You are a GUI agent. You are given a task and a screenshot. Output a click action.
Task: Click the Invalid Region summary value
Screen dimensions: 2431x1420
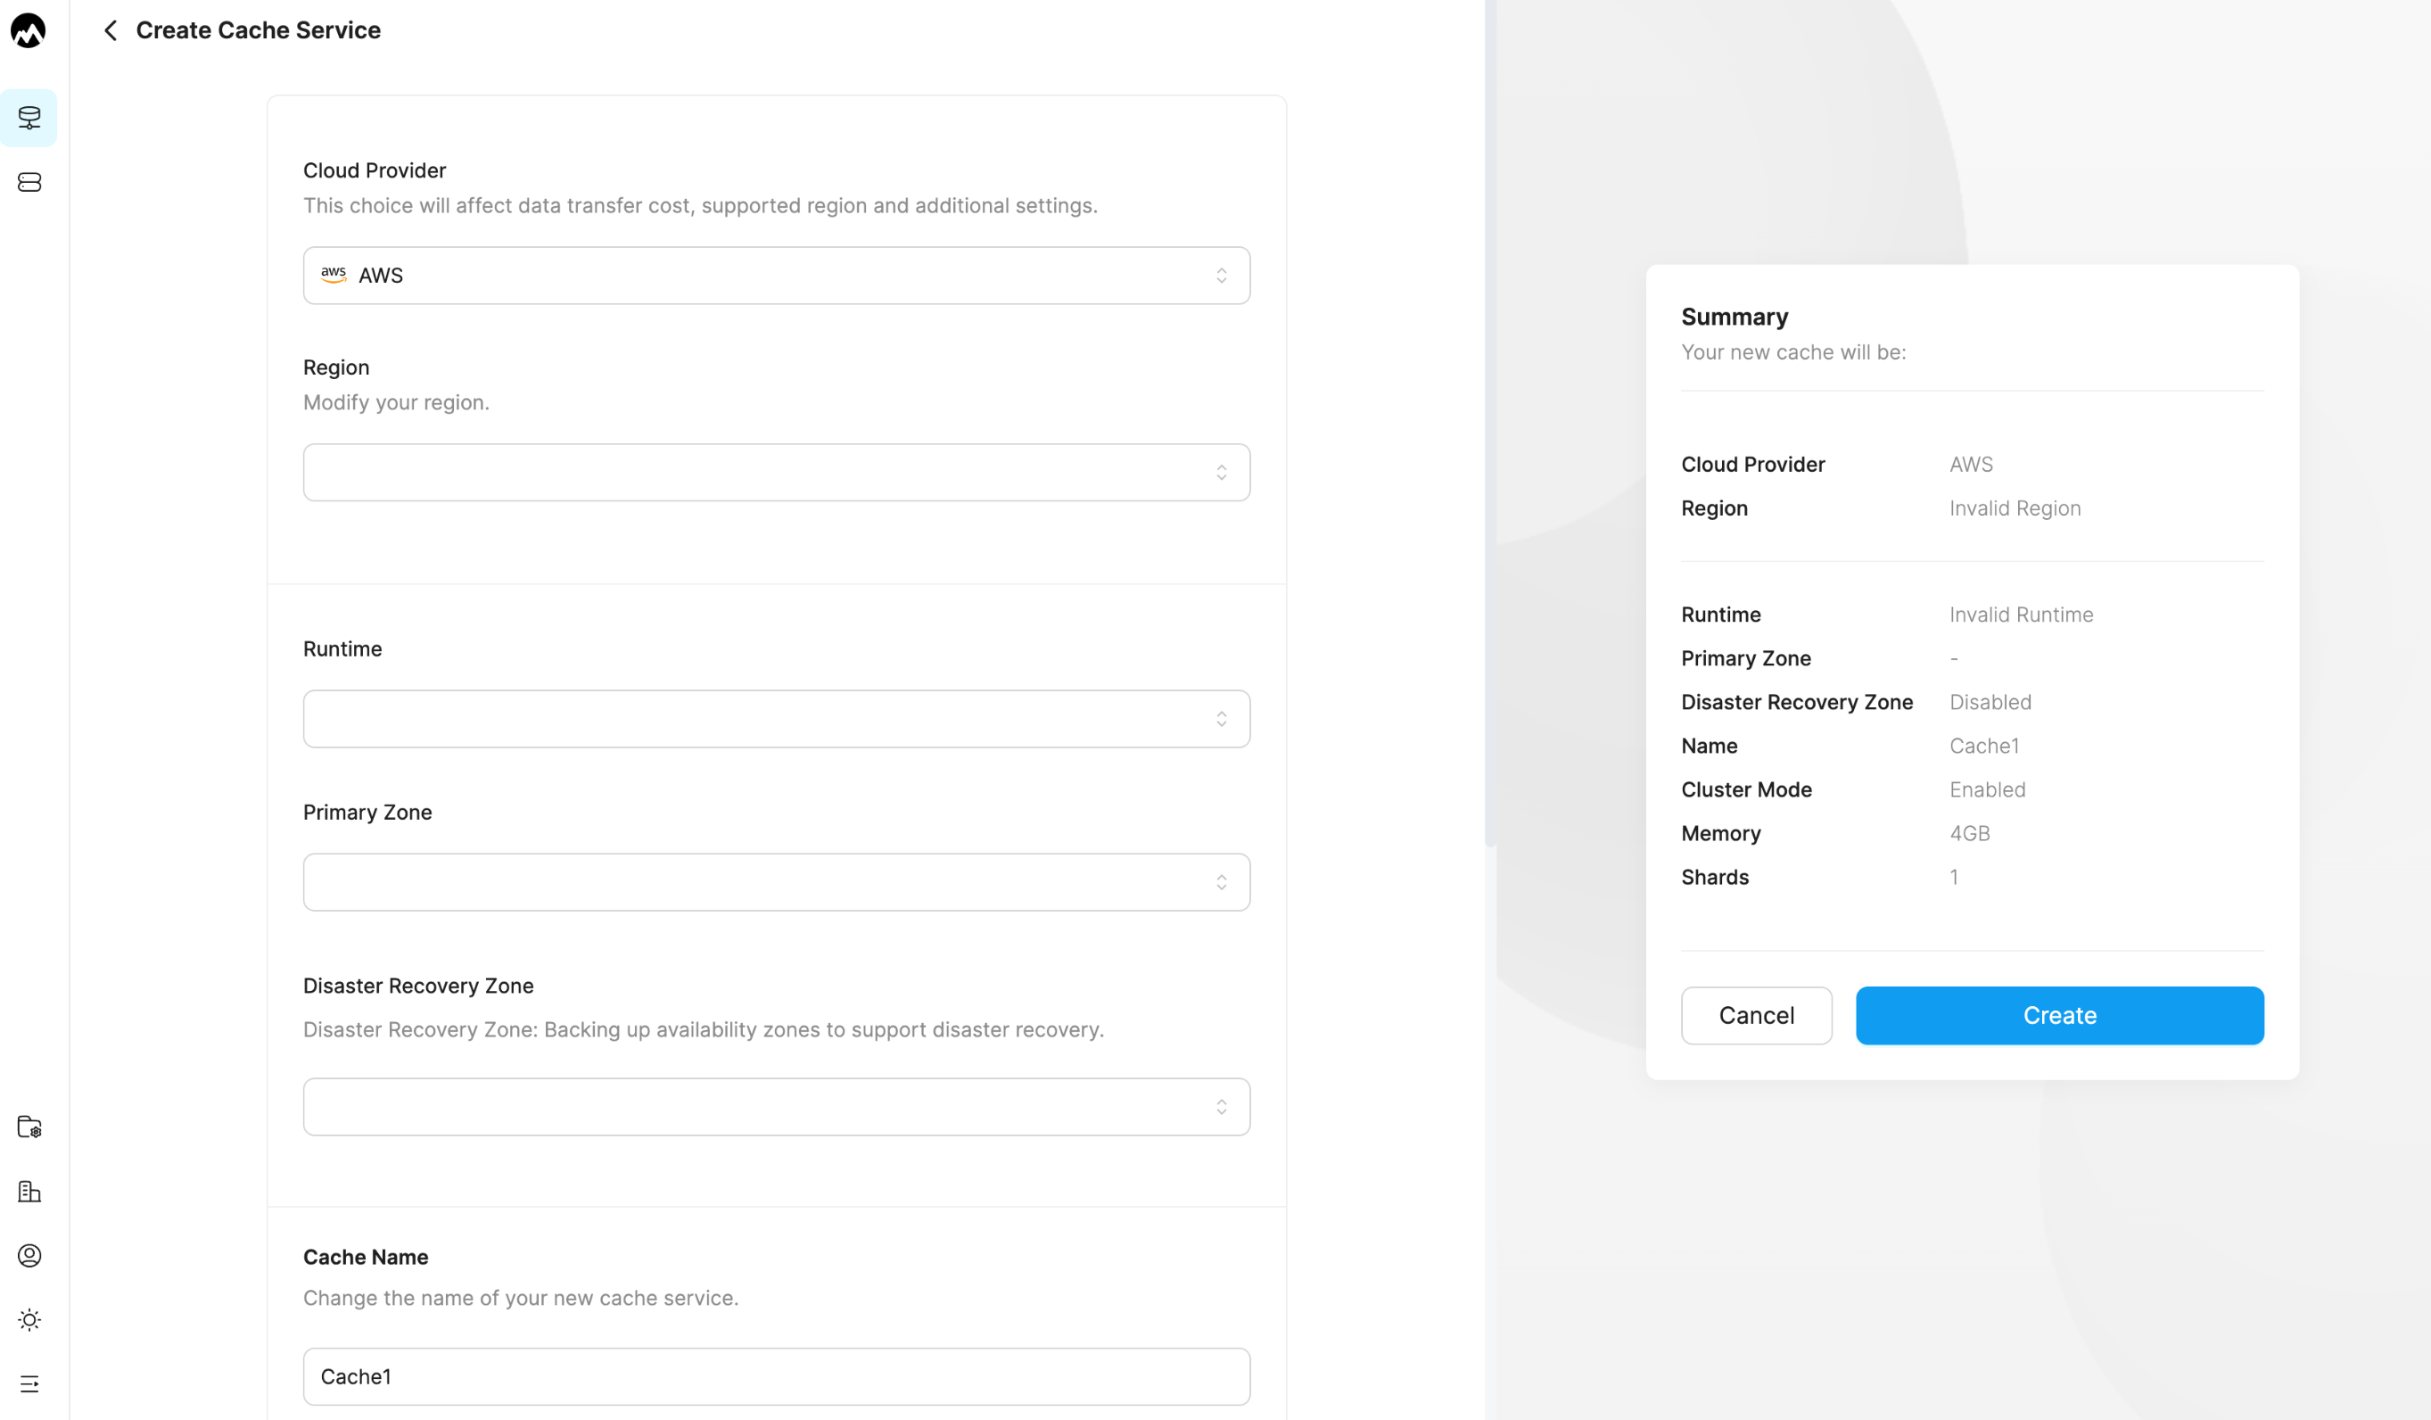[2015, 508]
